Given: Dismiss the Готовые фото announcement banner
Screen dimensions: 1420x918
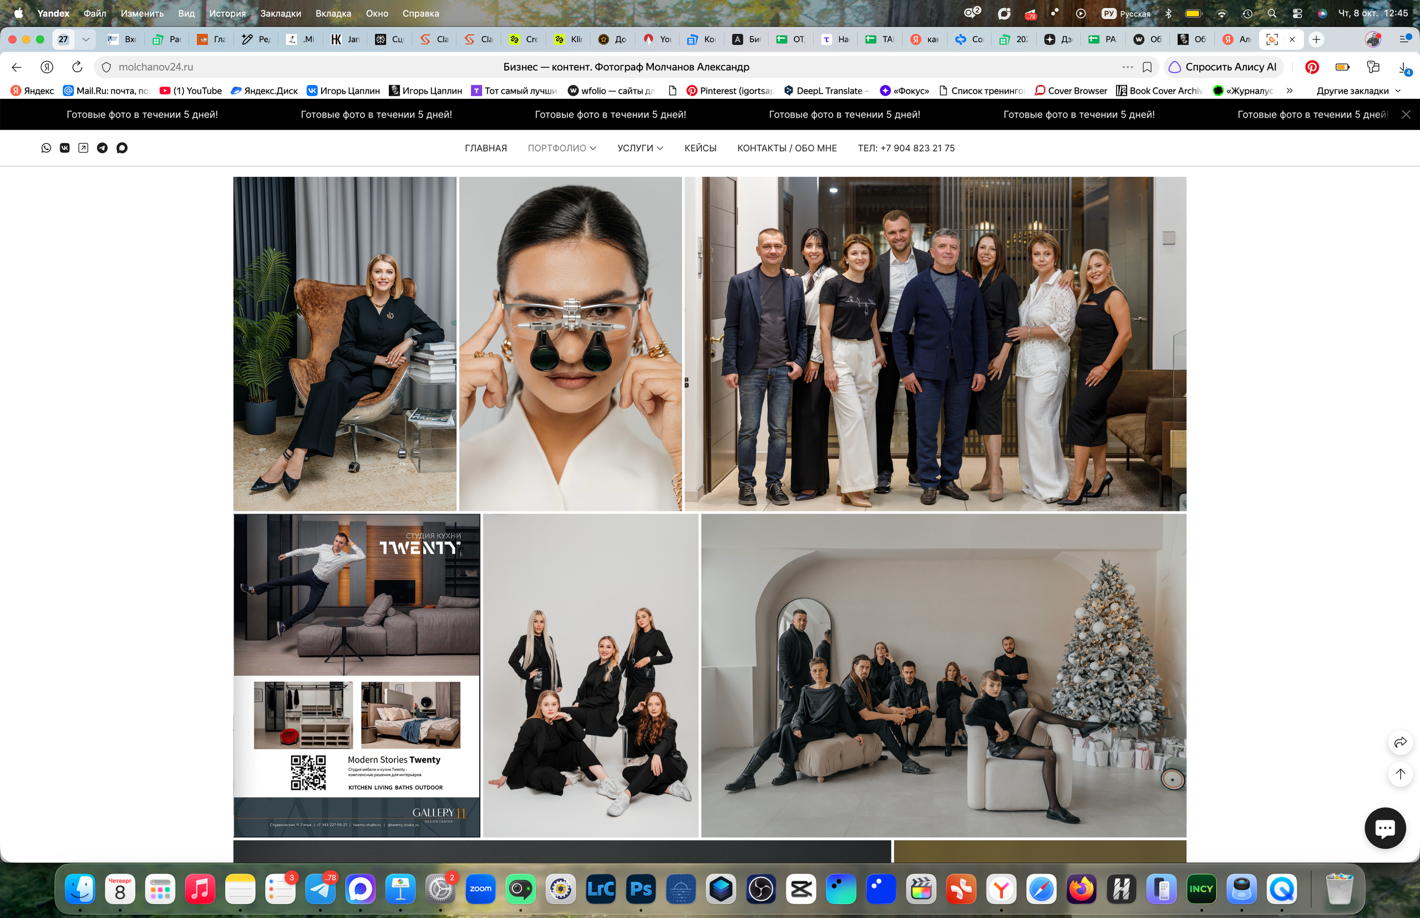Looking at the screenshot, I should coord(1406,114).
